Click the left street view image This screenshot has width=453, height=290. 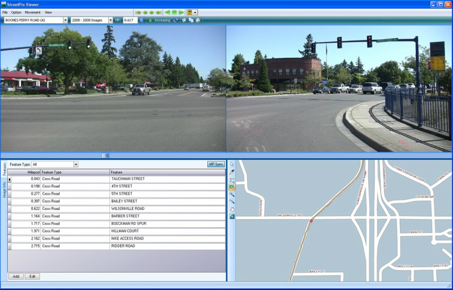point(113,88)
